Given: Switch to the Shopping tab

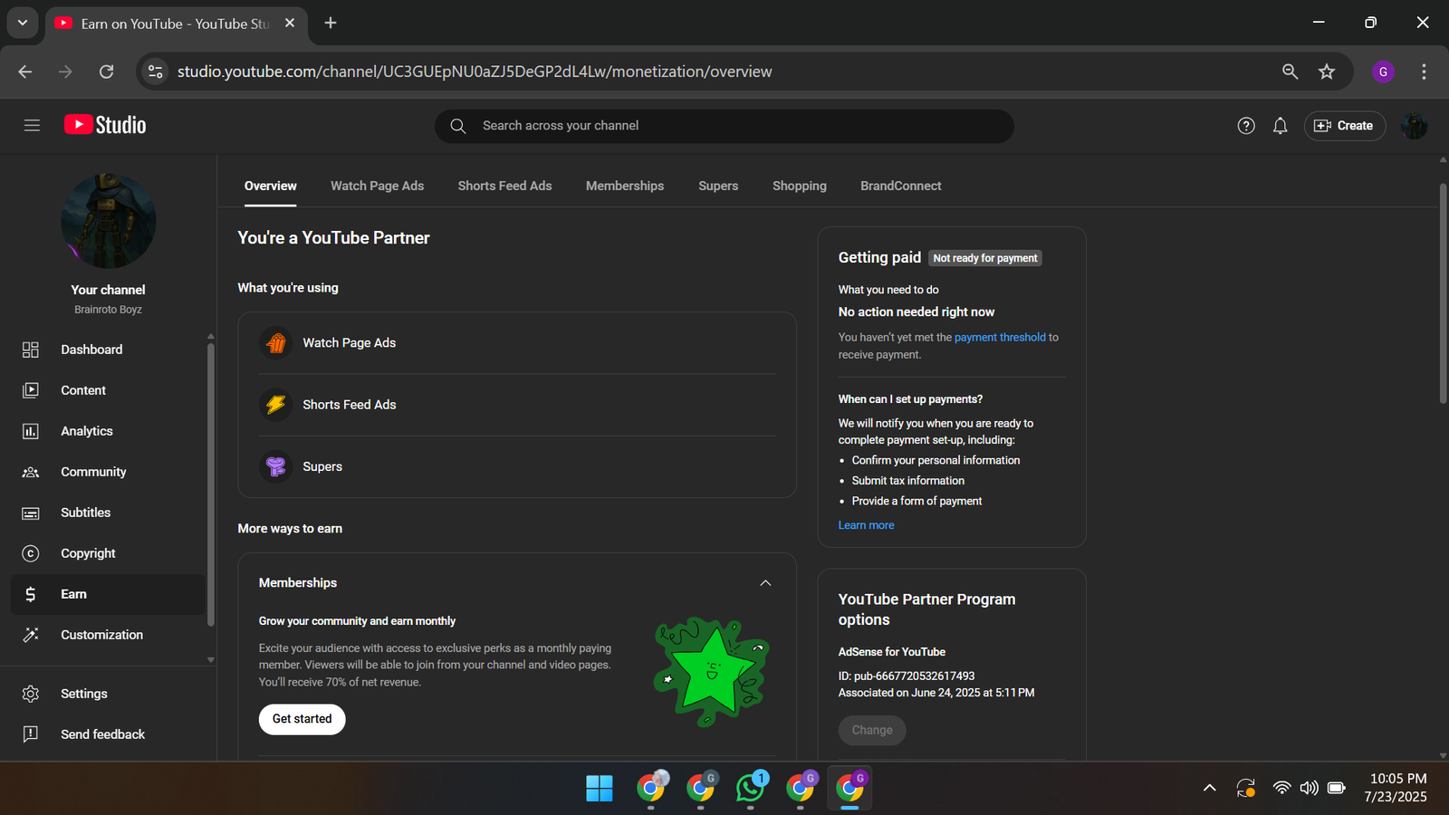Looking at the screenshot, I should pyautogui.click(x=800, y=186).
